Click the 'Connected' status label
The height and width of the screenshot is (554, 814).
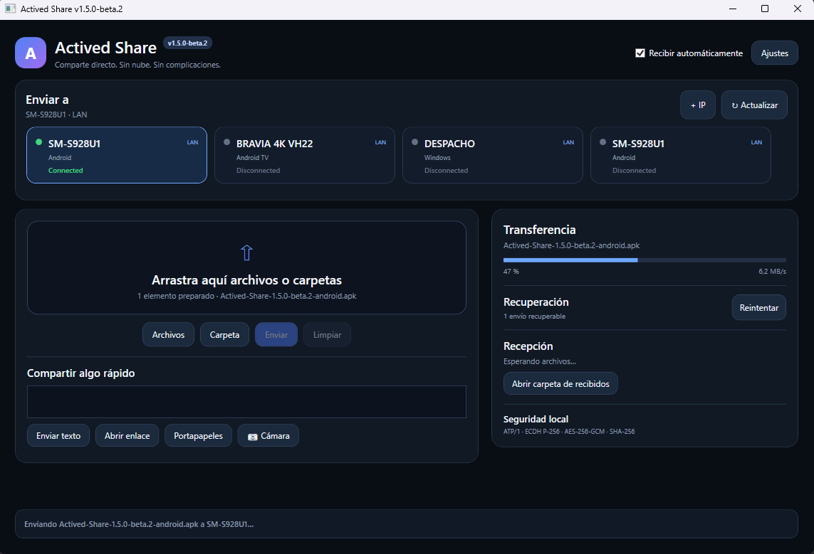click(66, 171)
